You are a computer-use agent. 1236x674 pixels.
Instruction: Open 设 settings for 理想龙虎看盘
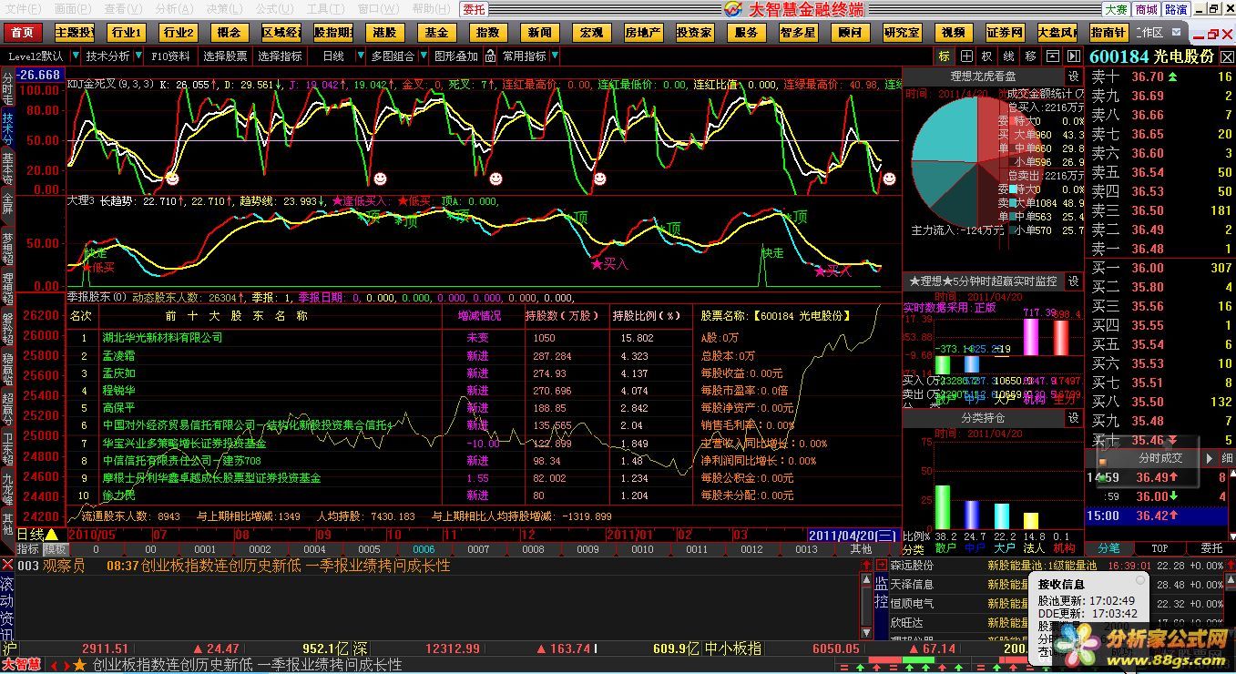[1074, 77]
